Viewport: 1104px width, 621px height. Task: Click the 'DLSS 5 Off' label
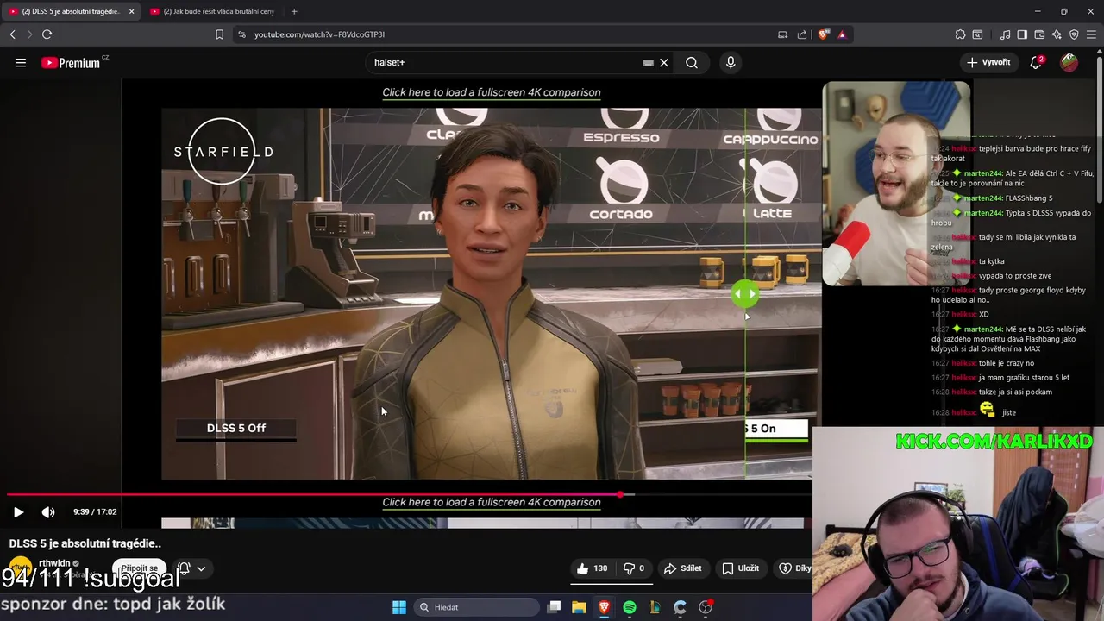(236, 428)
